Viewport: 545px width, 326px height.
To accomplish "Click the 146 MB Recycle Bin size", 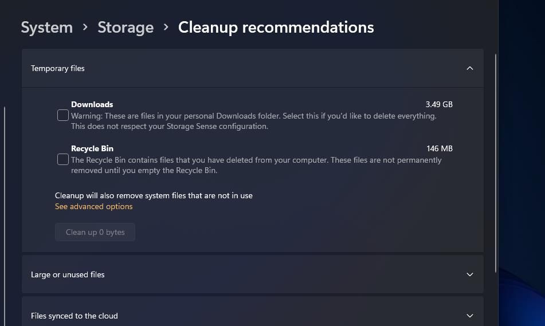I will [x=440, y=148].
